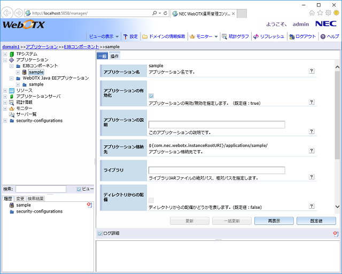This screenshot has height=274, width=342.
Task: Click the リフレッシュ toolbar icon
Action: click(256, 36)
